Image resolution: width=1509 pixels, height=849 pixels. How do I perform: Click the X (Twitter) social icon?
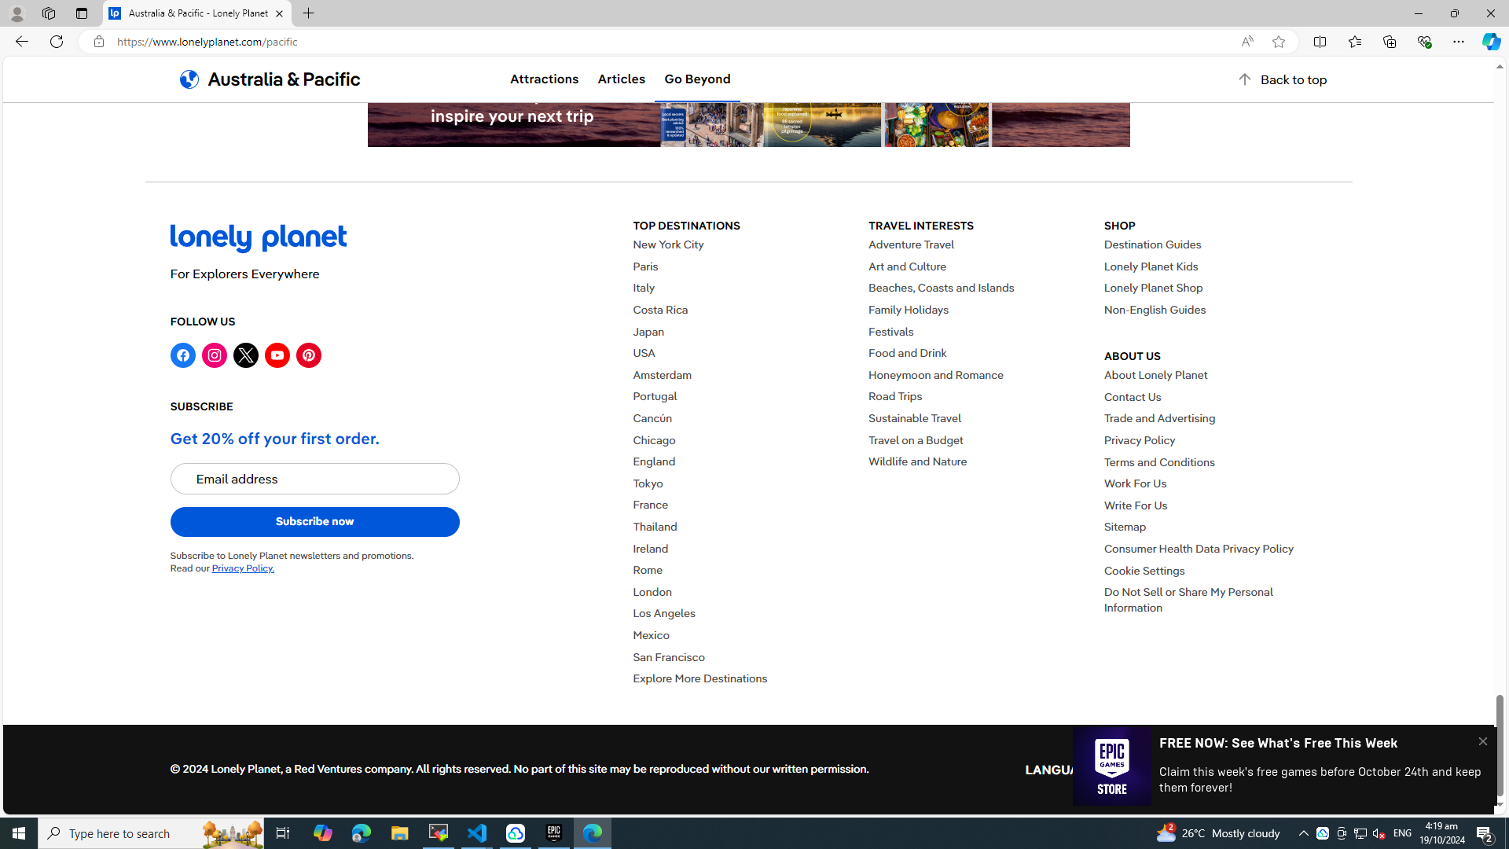click(245, 355)
